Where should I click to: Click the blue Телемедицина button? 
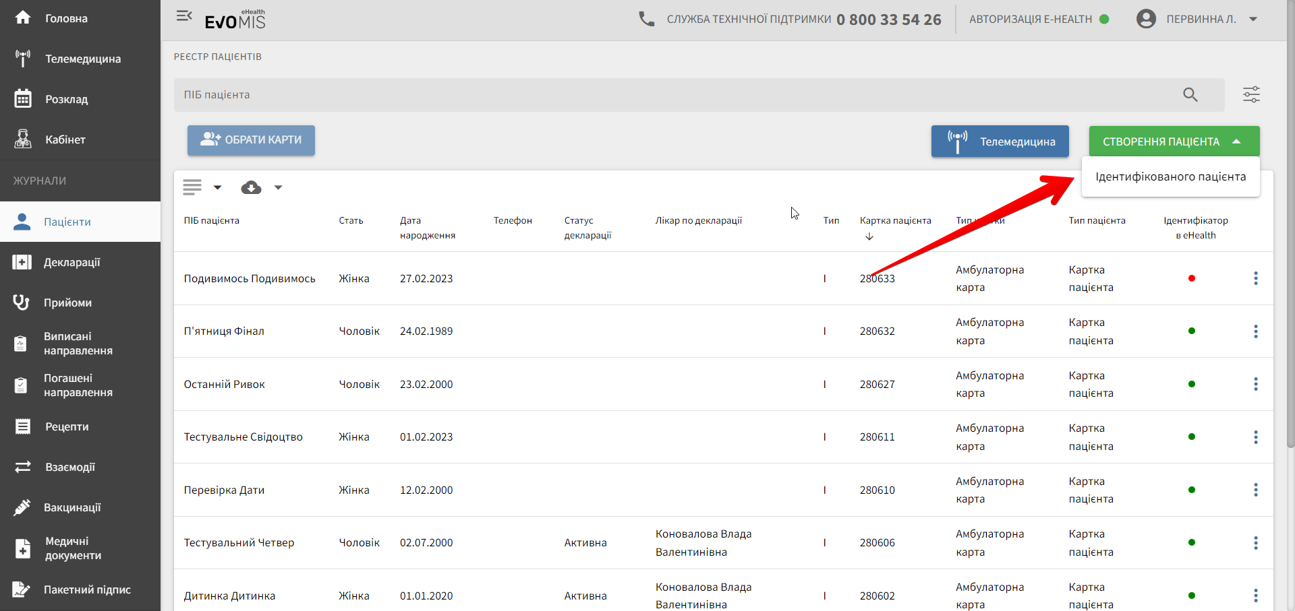pos(1000,141)
